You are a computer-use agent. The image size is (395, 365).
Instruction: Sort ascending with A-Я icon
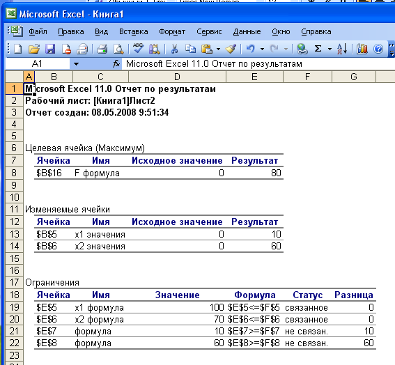342,49
